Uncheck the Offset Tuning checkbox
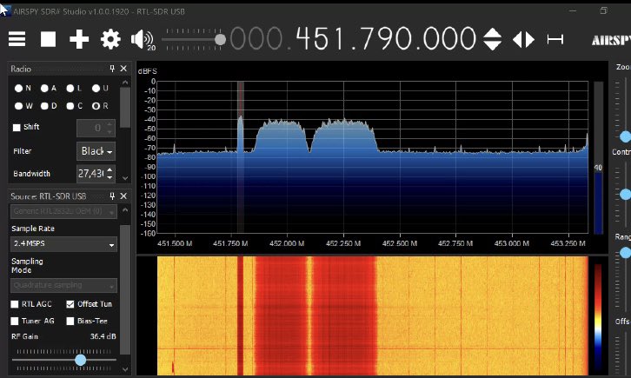The image size is (631, 378). pos(70,304)
